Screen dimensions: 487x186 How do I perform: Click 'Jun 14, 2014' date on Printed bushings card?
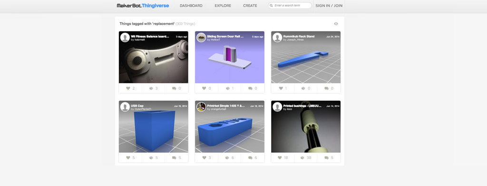332,106
